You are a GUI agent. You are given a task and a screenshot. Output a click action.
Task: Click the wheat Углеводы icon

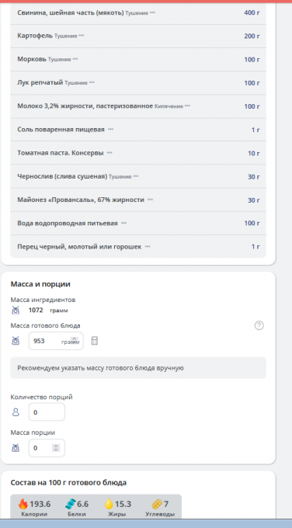[157, 504]
